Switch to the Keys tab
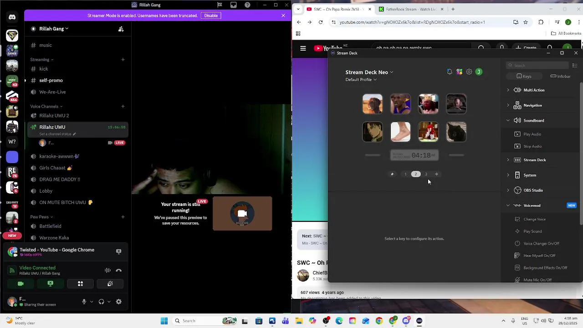This screenshot has height=328, width=583. [524, 77]
